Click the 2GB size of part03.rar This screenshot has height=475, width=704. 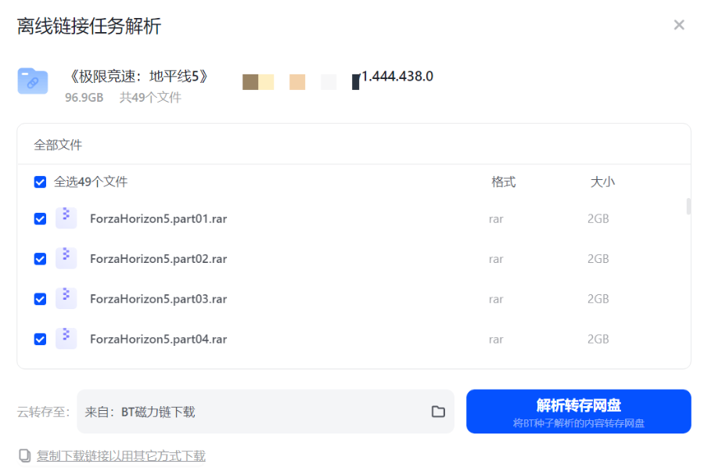[598, 299]
